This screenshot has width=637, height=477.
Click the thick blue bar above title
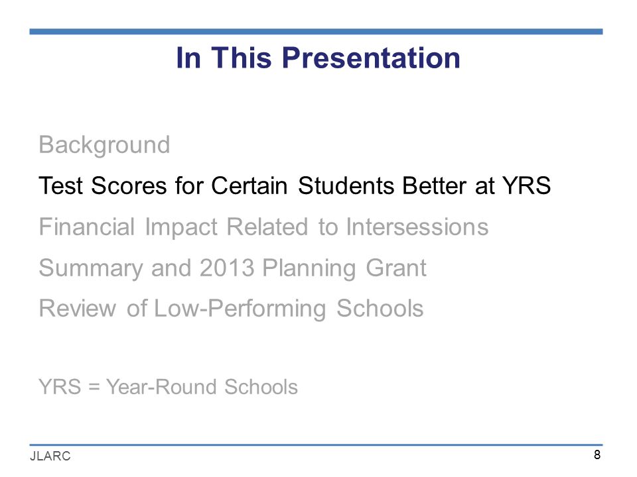click(316, 32)
